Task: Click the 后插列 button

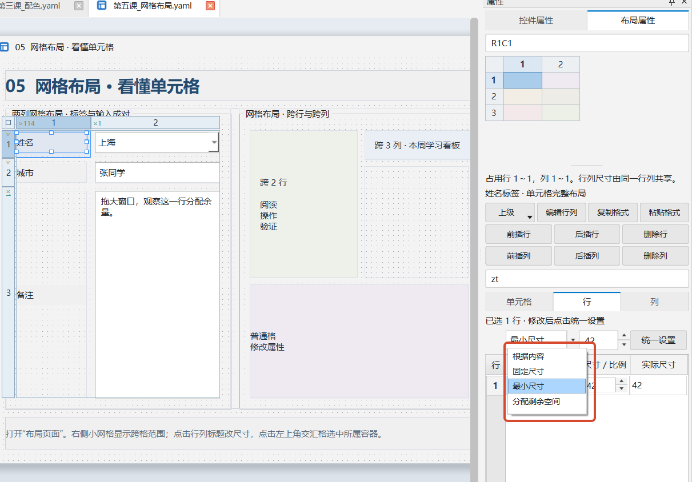Action: (x=587, y=256)
